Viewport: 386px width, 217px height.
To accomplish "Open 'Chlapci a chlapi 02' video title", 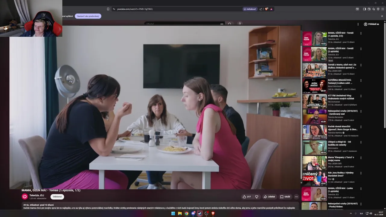I will pos(340,143).
